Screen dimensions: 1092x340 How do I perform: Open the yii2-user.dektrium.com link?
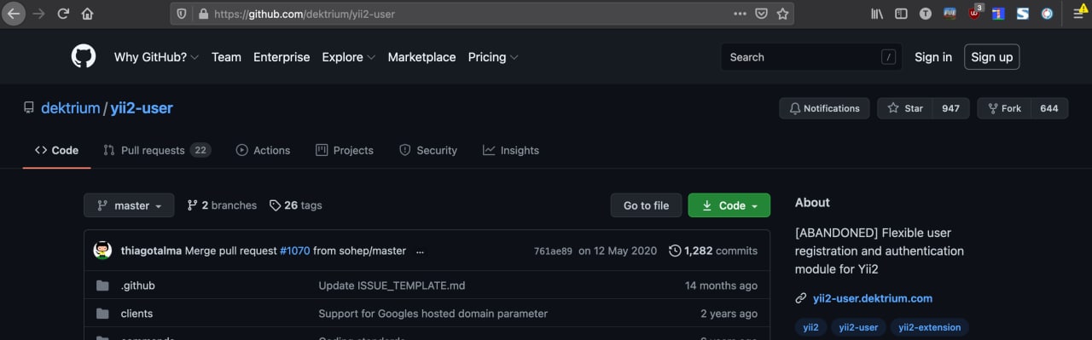[873, 298]
